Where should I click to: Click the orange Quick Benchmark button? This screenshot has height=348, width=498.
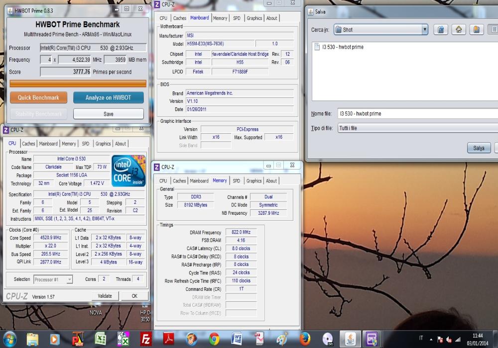(x=38, y=97)
